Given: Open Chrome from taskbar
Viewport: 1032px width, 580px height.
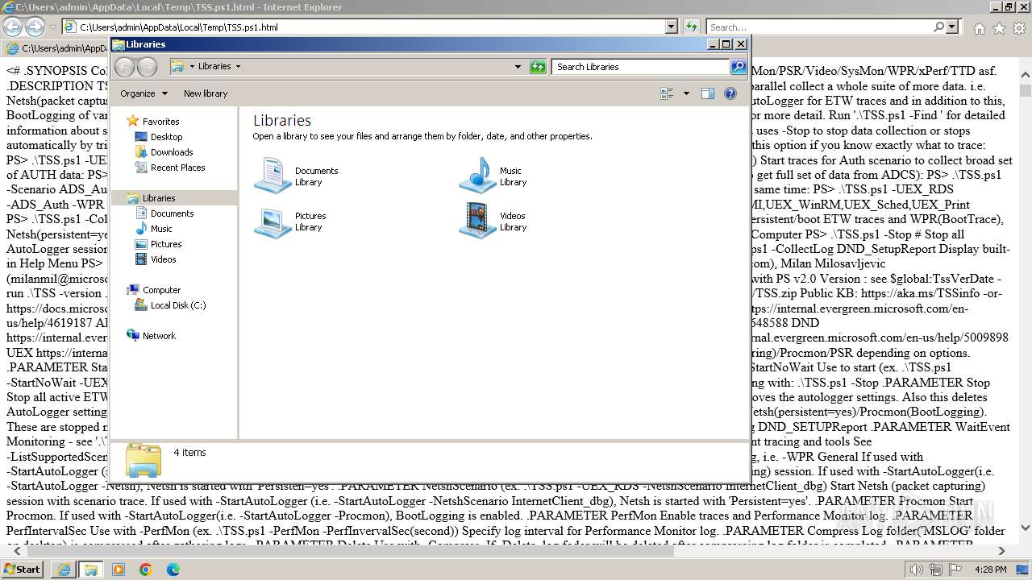Looking at the screenshot, I should coord(146,570).
